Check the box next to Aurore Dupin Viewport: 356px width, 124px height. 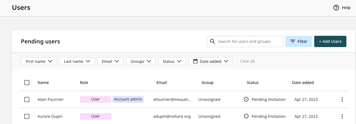tap(27, 116)
